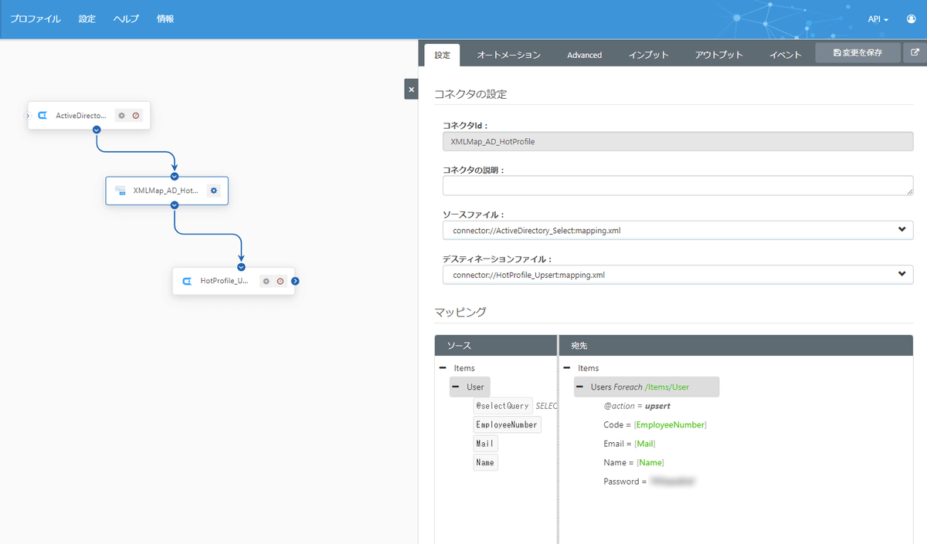Viewport: 927px width, 544px height.
Task: Click output port below XMLMap_AD_Hot connector
Action: tap(175, 204)
